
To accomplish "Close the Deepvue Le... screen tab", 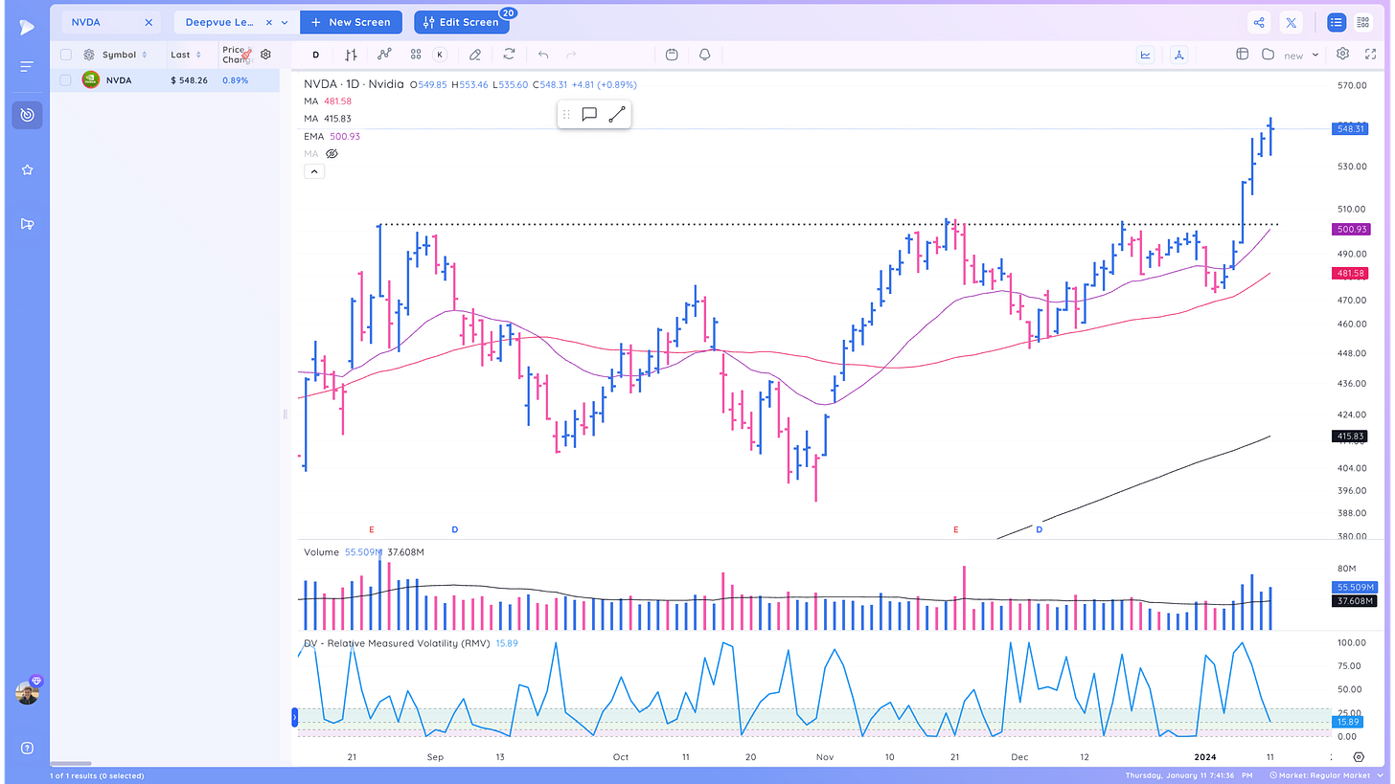I will [268, 22].
